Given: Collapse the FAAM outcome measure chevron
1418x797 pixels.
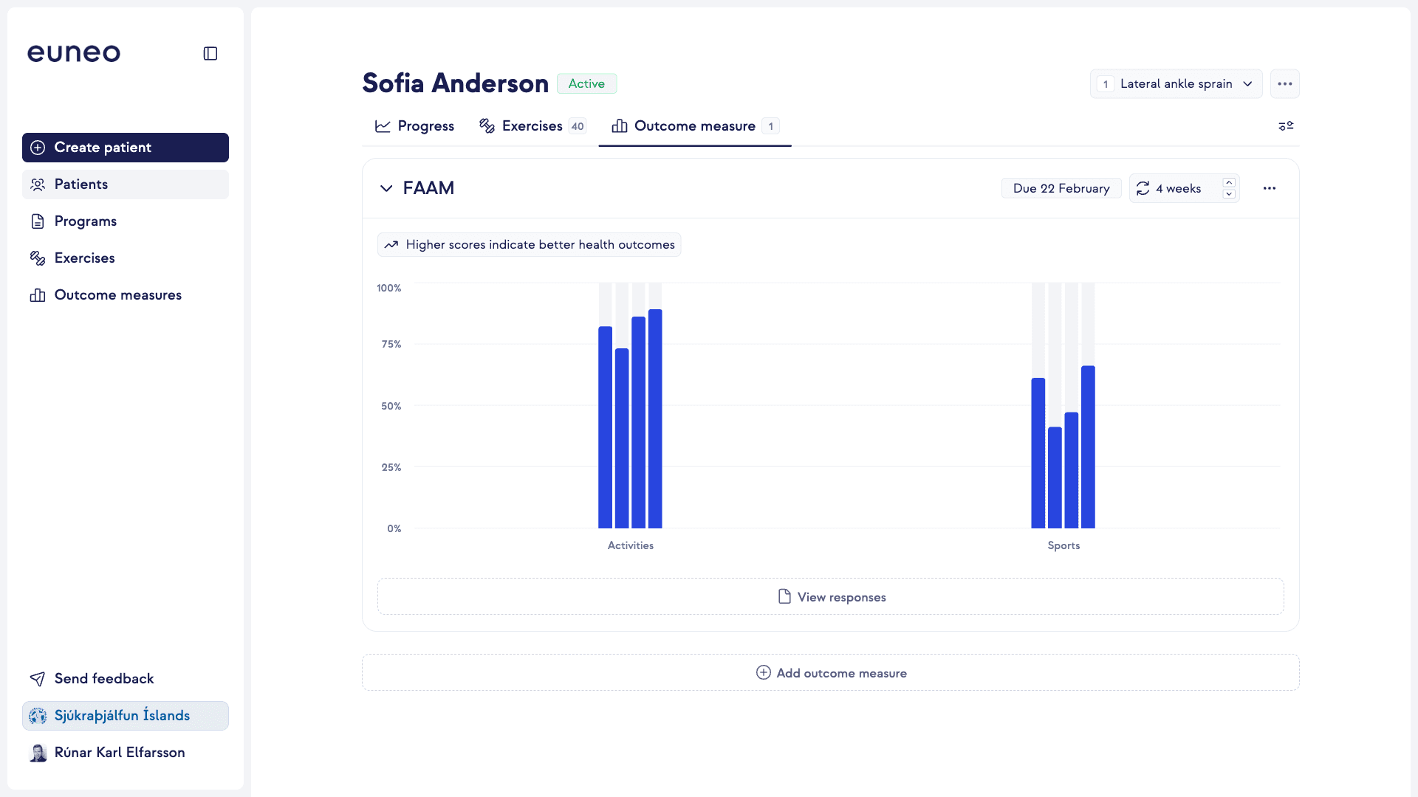Looking at the screenshot, I should 386,188.
